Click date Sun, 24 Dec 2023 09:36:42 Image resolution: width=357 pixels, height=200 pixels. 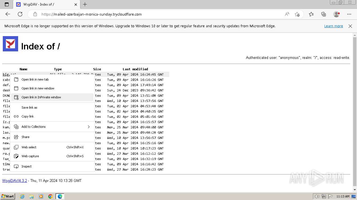pos(135,90)
